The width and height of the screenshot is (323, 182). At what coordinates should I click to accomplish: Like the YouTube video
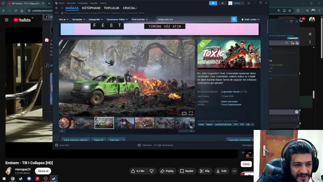coord(138,171)
